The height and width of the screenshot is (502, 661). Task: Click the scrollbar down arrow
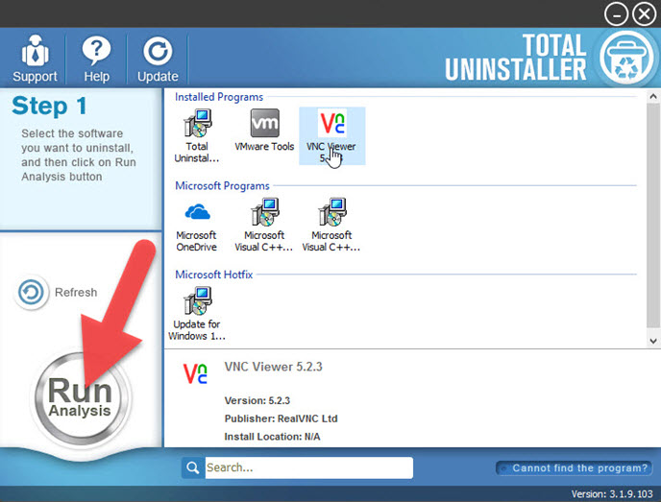[x=653, y=341]
